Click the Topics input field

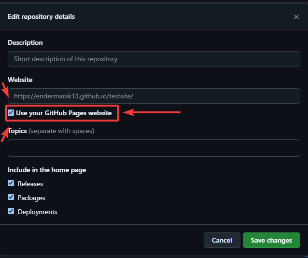tap(154, 148)
